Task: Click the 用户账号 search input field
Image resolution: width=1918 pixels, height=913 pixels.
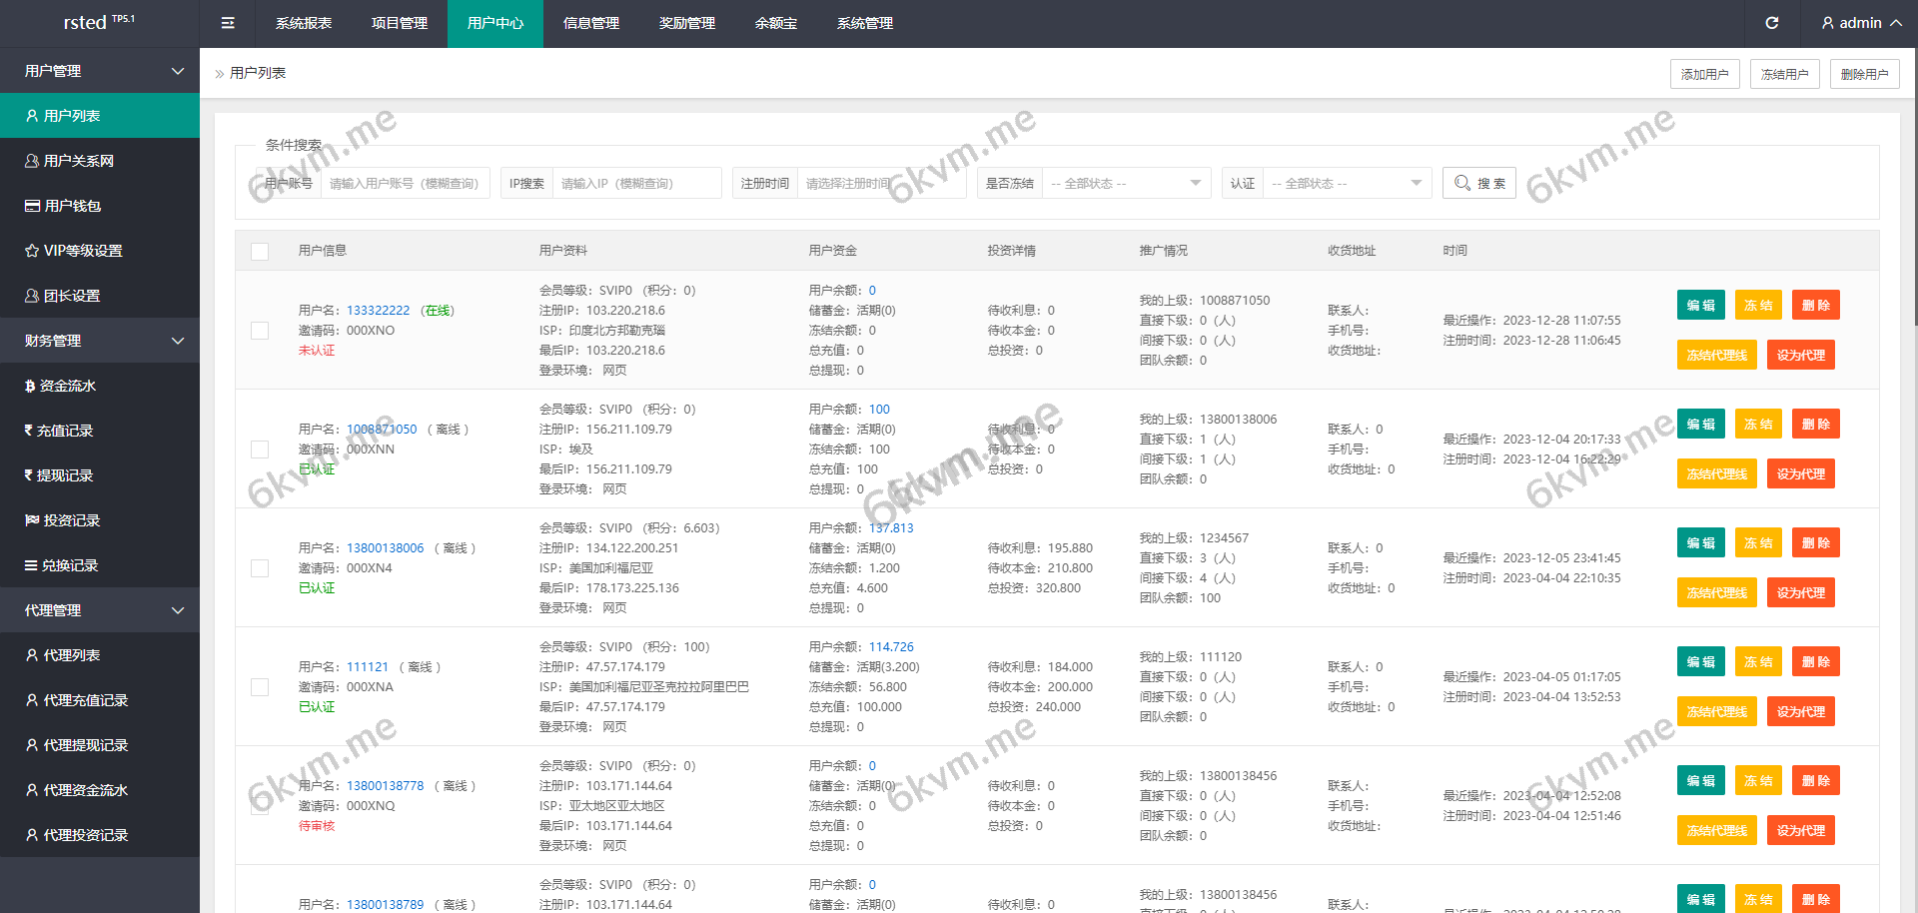Action: click(x=405, y=183)
